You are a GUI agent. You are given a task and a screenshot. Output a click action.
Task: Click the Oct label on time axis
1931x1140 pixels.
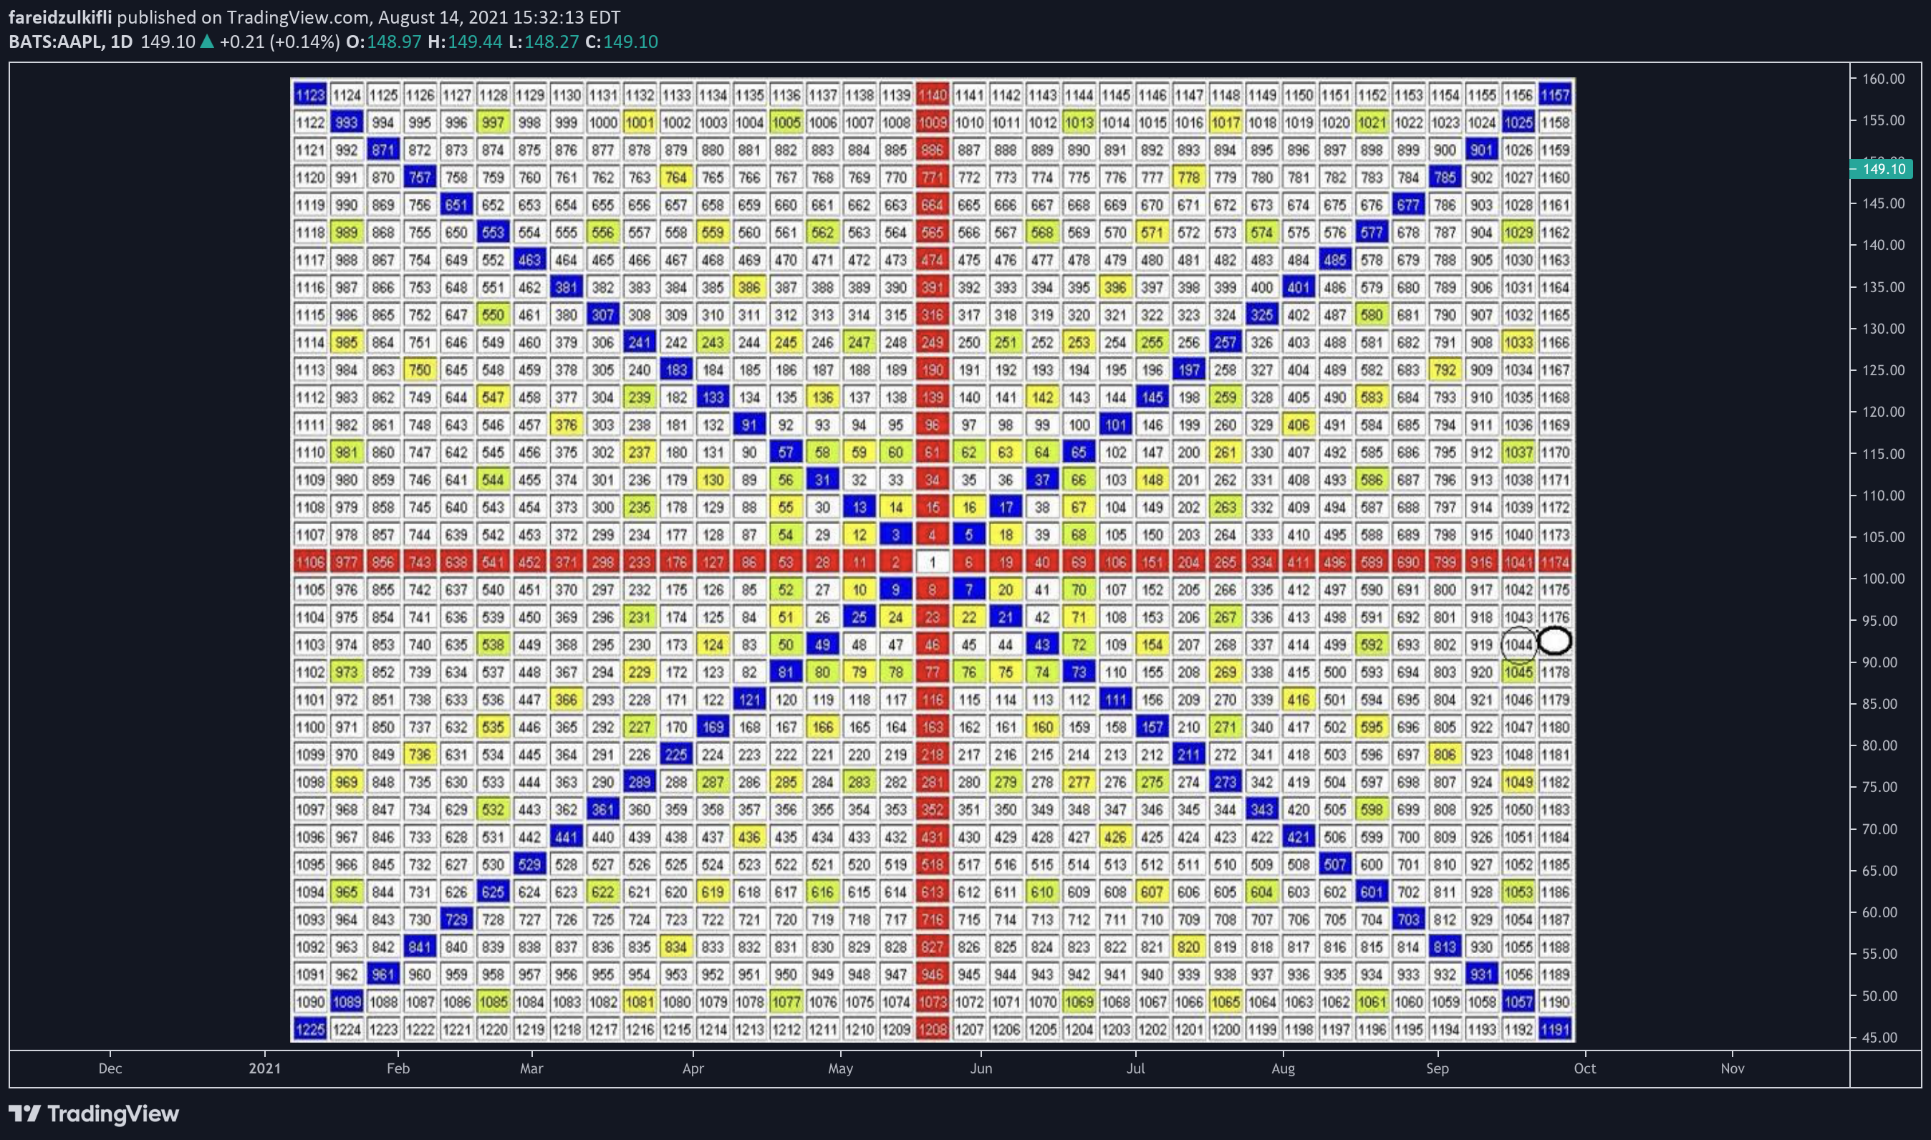click(x=1585, y=1068)
